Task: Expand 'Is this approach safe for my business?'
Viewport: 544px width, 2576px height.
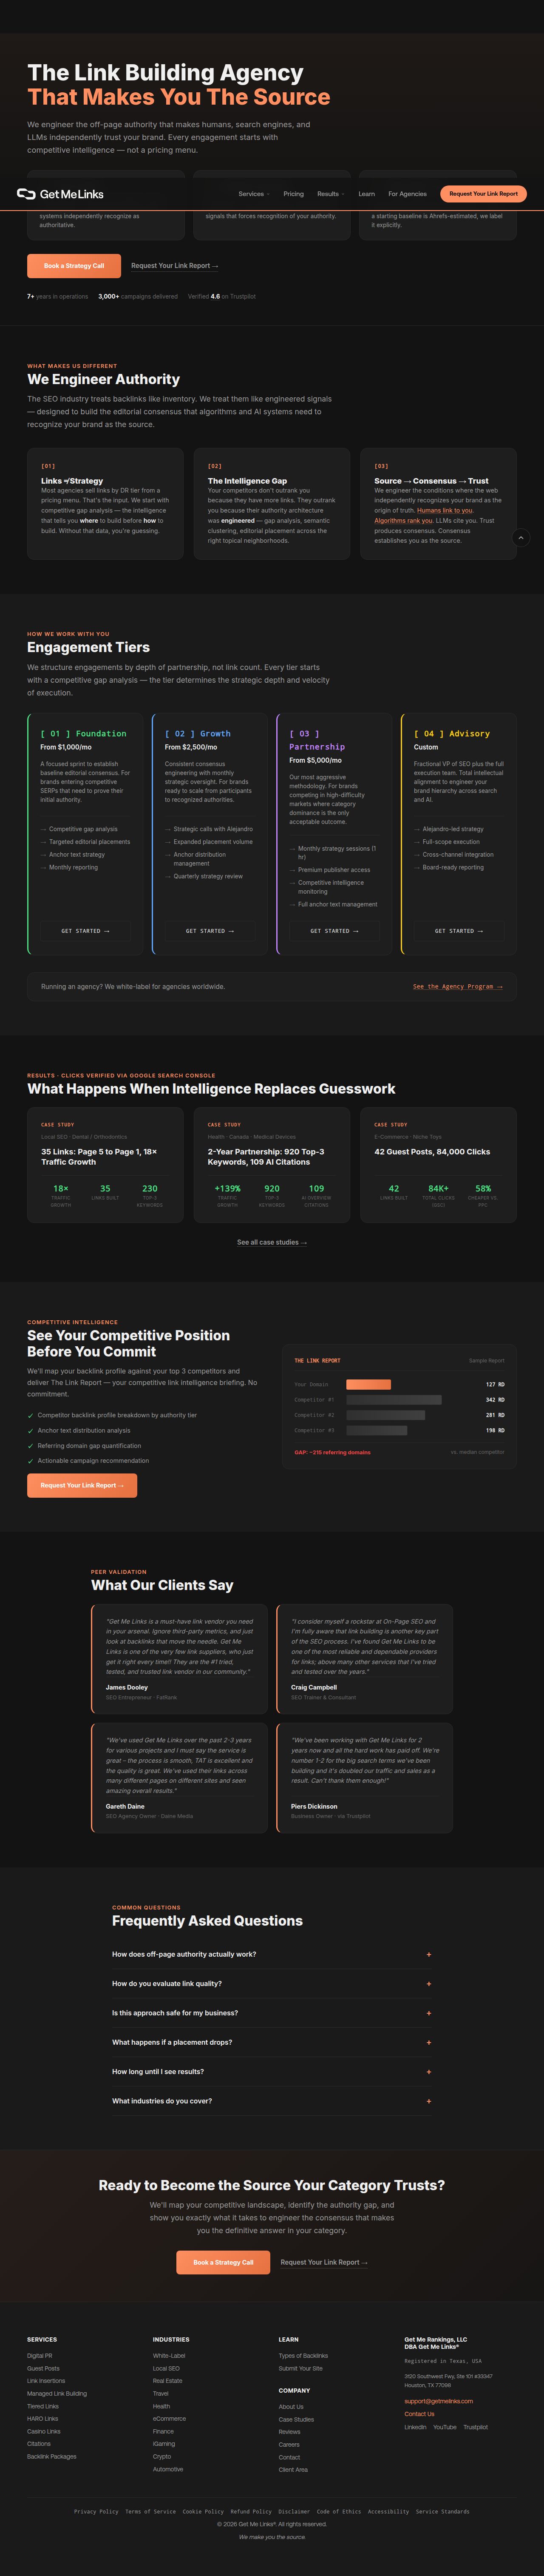Action: coord(272,2013)
